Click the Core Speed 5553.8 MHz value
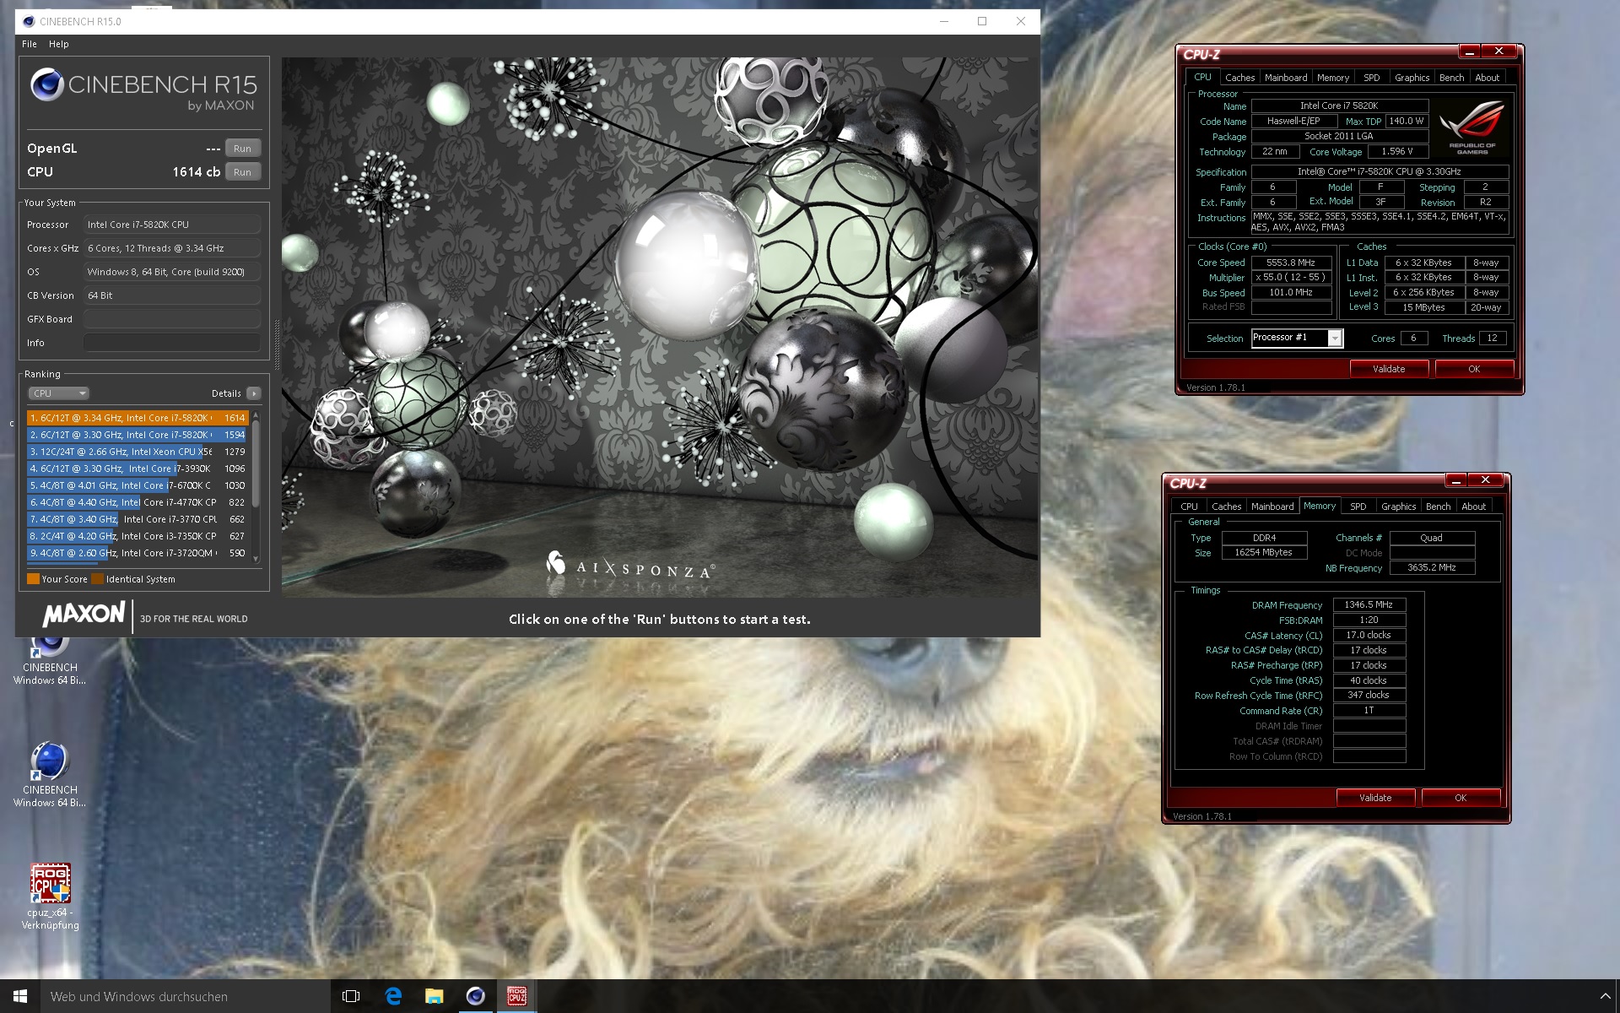This screenshot has width=1620, height=1013. pyautogui.click(x=1291, y=263)
